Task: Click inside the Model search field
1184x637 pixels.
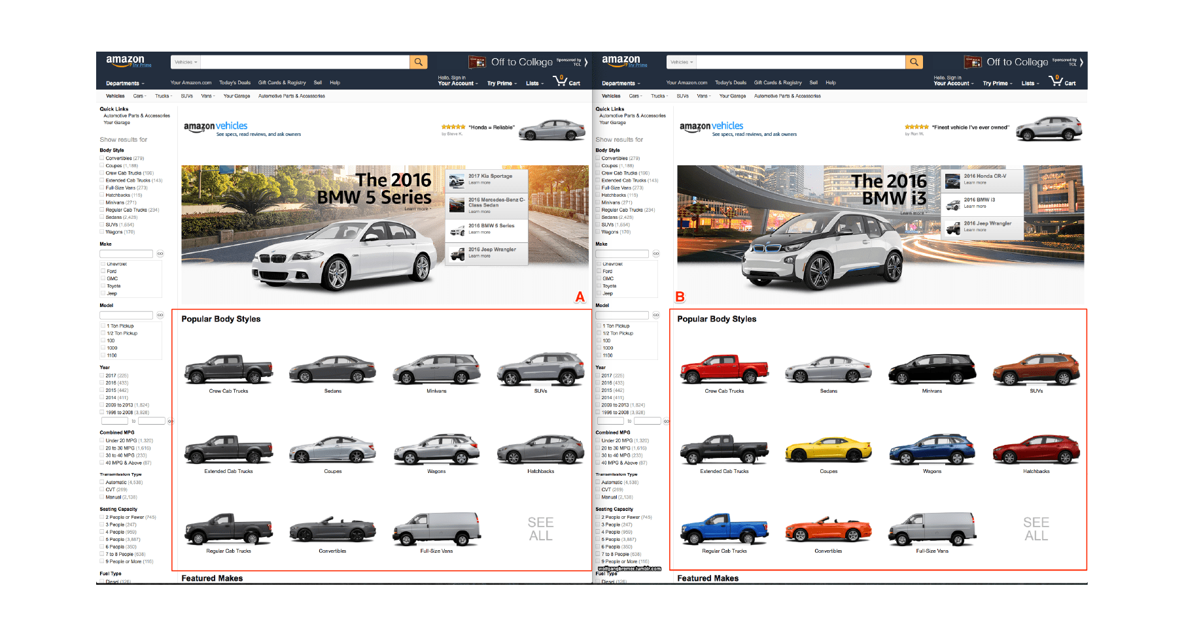Action: pos(126,315)
